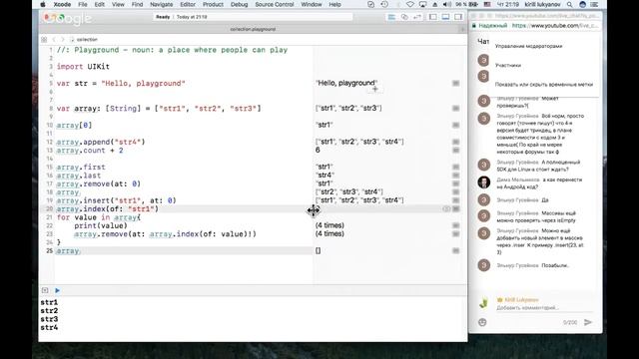Open the Product menu

[x=213, y=4]
